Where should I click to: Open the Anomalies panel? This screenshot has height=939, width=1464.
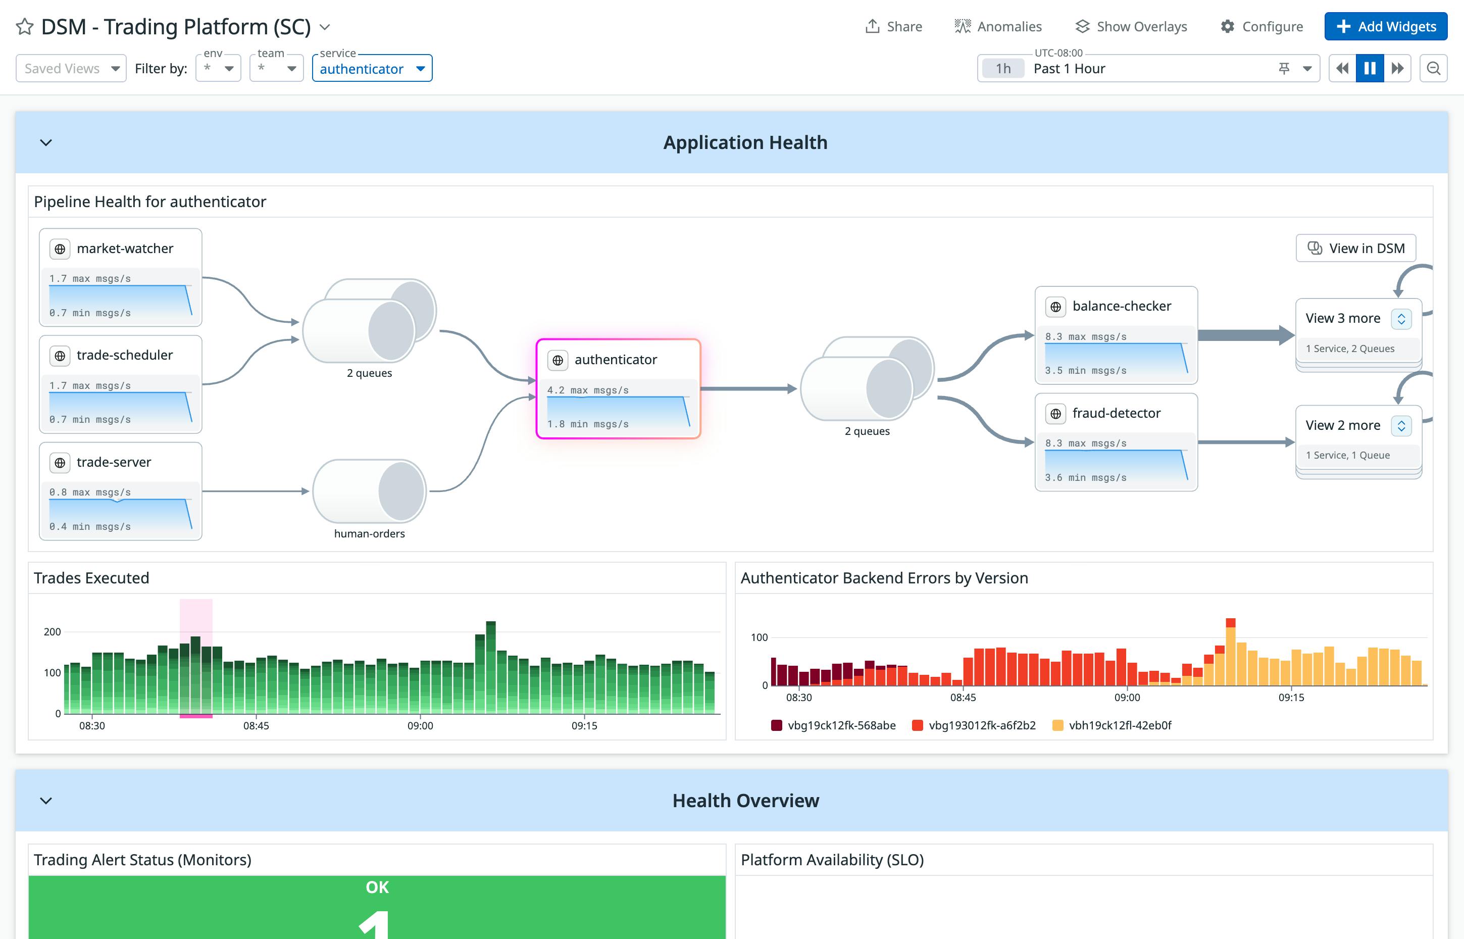(998, 26)
